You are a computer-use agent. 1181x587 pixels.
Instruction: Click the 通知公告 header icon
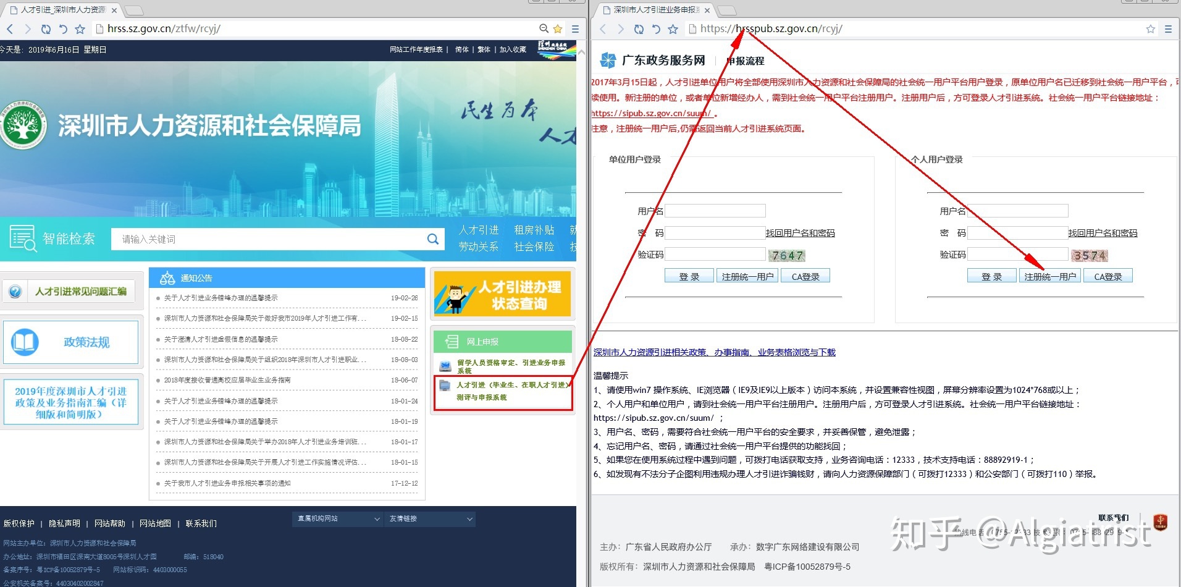point(167,278)
